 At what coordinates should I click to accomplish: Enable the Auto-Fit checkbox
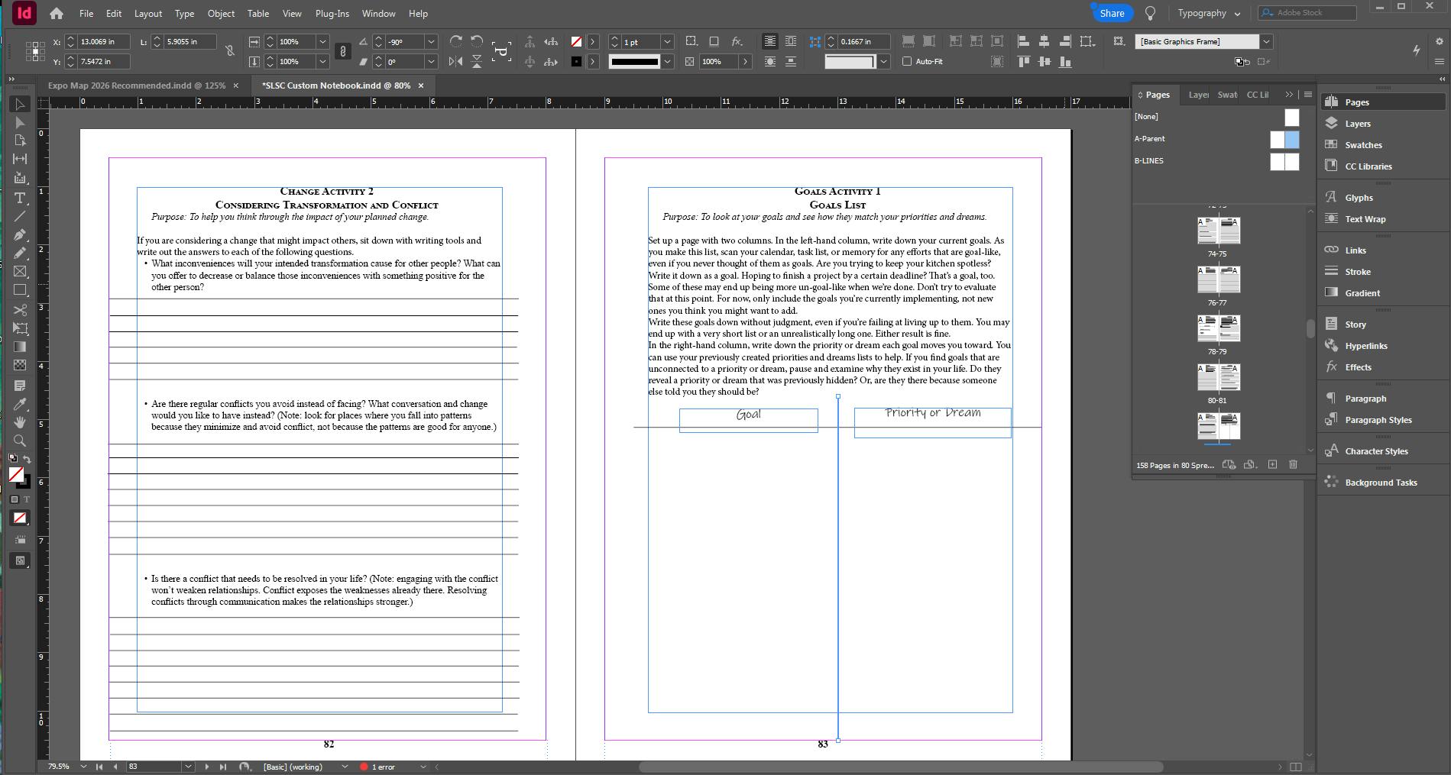(x=907, y=61)
